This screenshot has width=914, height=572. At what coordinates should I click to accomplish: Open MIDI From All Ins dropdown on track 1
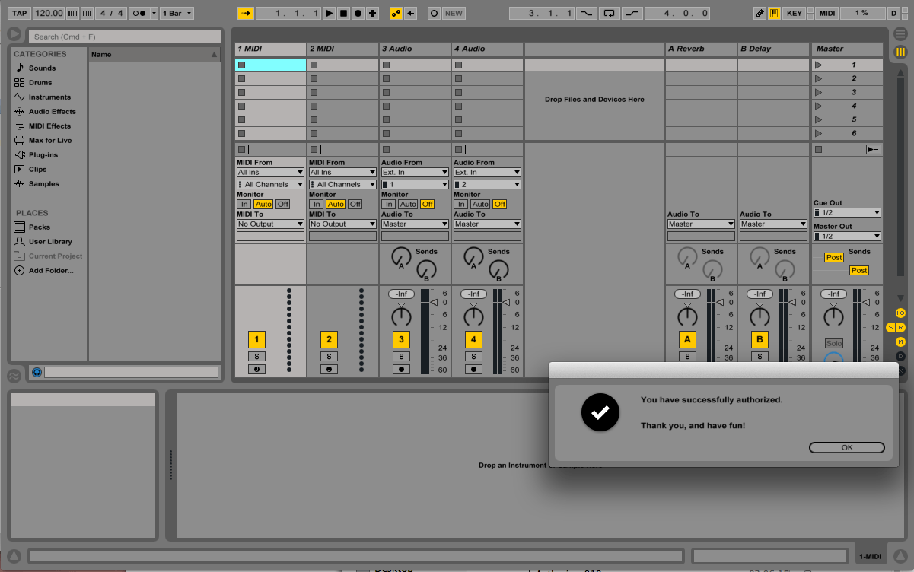[270, 173]
